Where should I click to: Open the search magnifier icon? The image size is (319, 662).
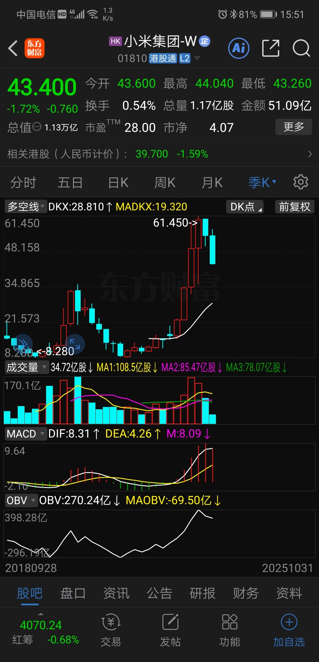click(301, 48)
